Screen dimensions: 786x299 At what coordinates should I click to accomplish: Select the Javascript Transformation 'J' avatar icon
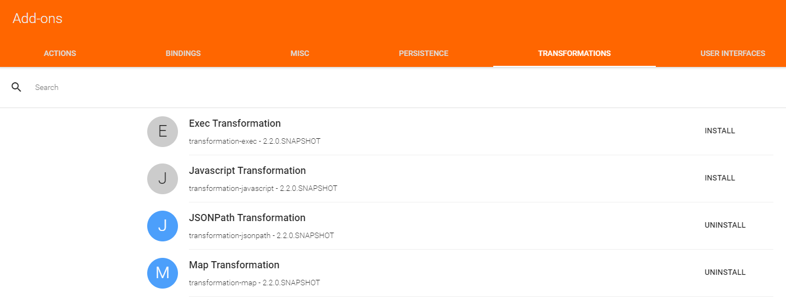pyautogui.click(x=163, y=179)
